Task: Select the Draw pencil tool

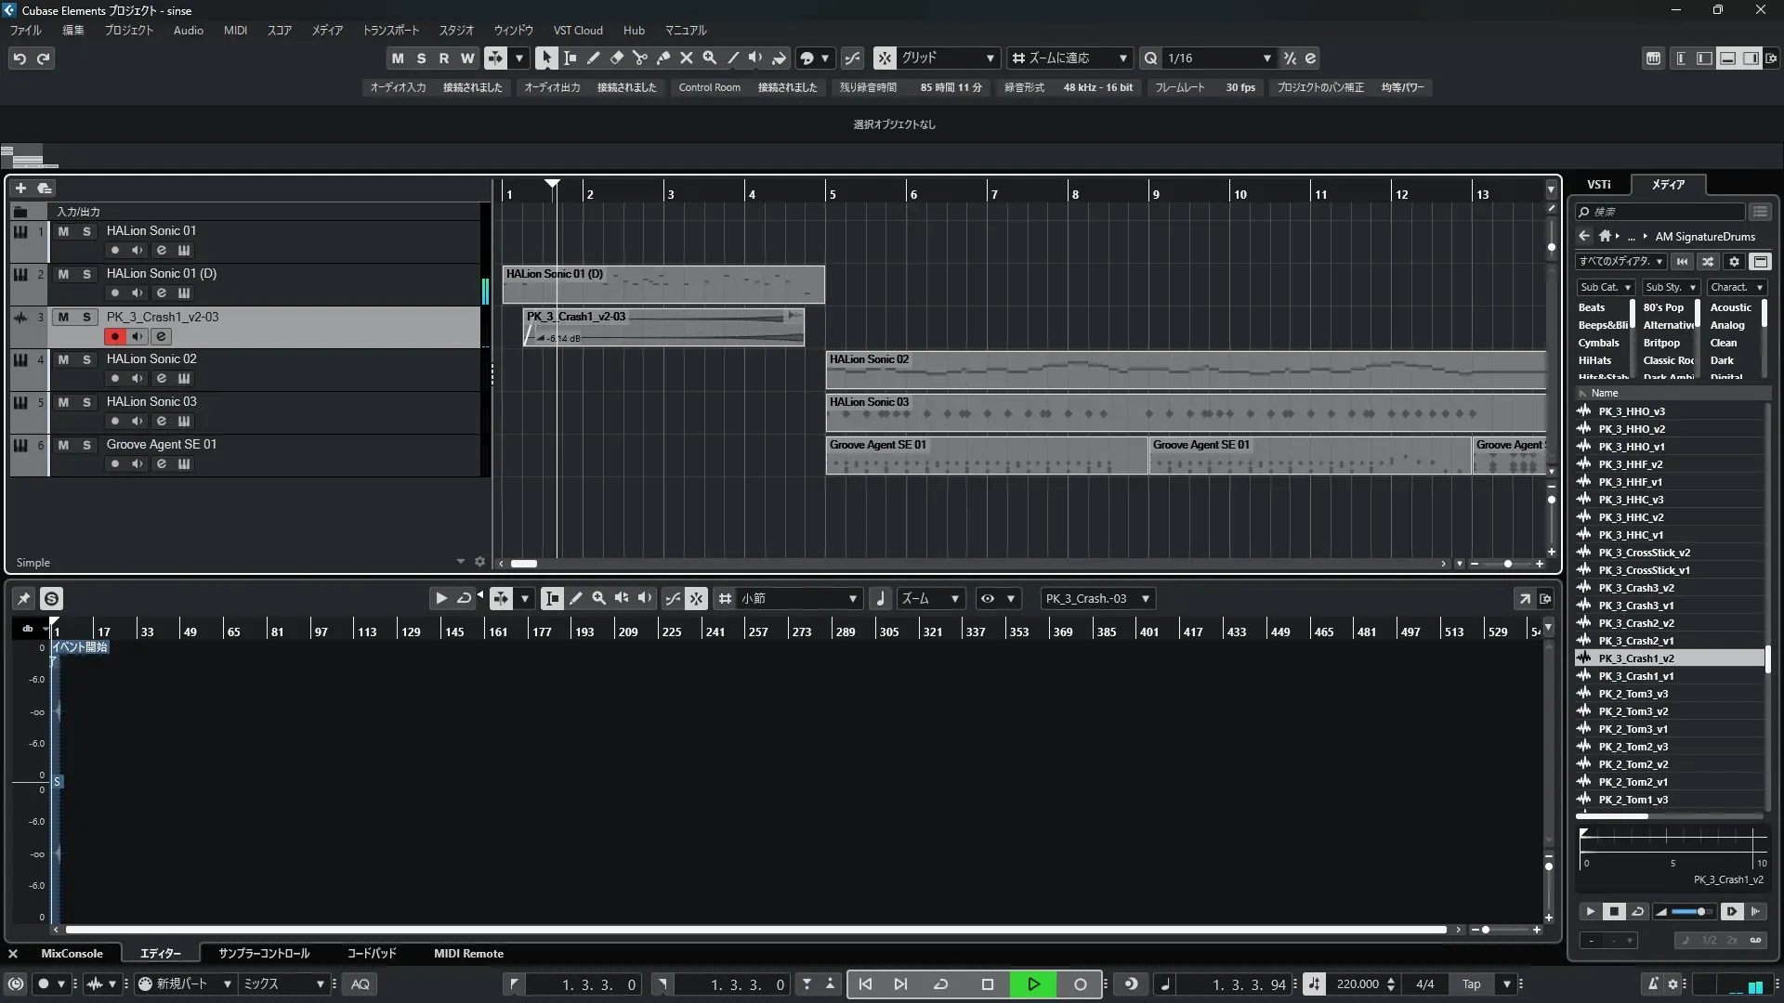Action: click(x=593, y=58)
